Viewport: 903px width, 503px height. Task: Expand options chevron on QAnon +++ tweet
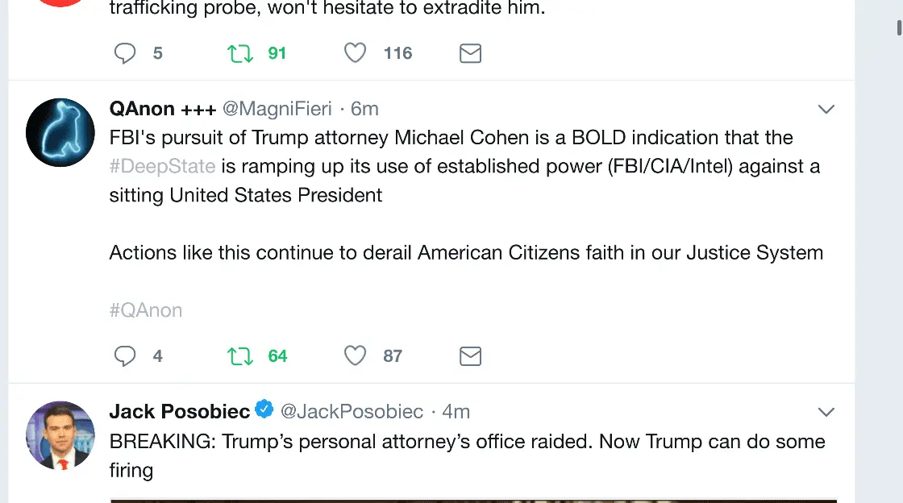pyautogui.click(x=826, y=109)
